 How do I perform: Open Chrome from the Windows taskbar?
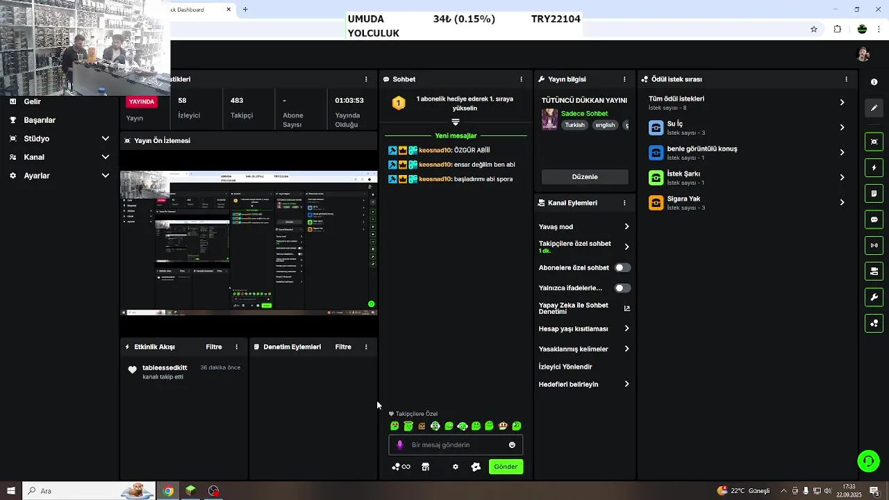tap(167, 491)
